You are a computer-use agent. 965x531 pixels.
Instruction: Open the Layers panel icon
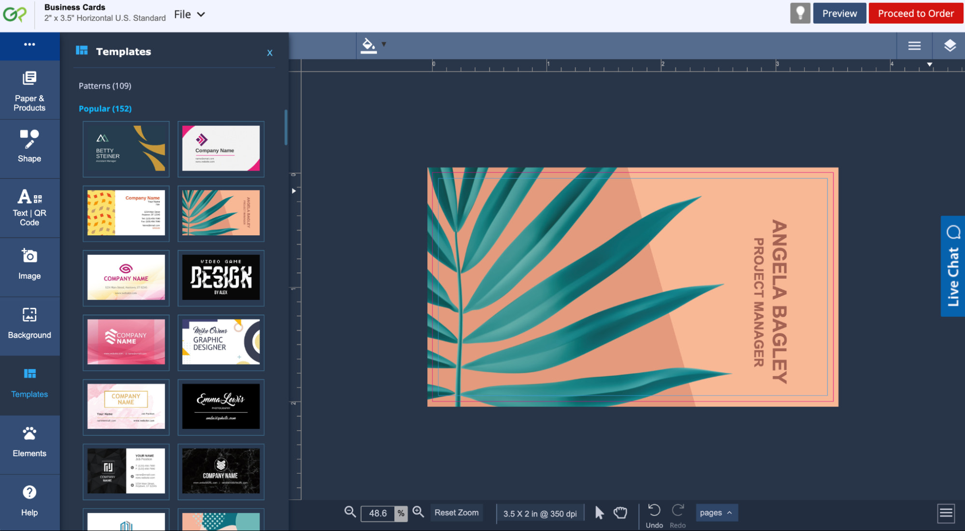(x=949, y=45)
